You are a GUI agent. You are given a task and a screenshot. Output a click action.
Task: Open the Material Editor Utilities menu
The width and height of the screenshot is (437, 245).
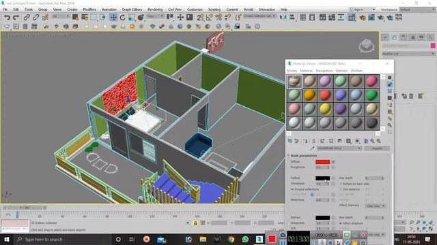(x=356, y=71)
